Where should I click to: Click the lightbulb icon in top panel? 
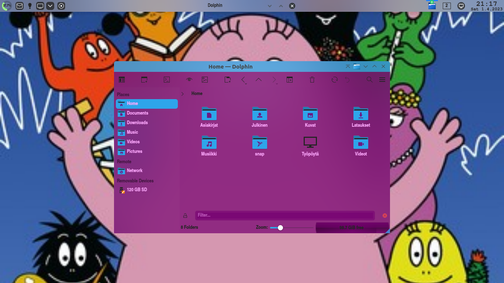pos(30,6)
